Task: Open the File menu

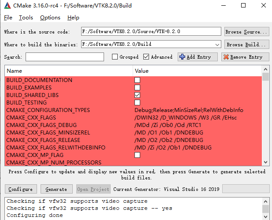Action: (x=8, y=18)
